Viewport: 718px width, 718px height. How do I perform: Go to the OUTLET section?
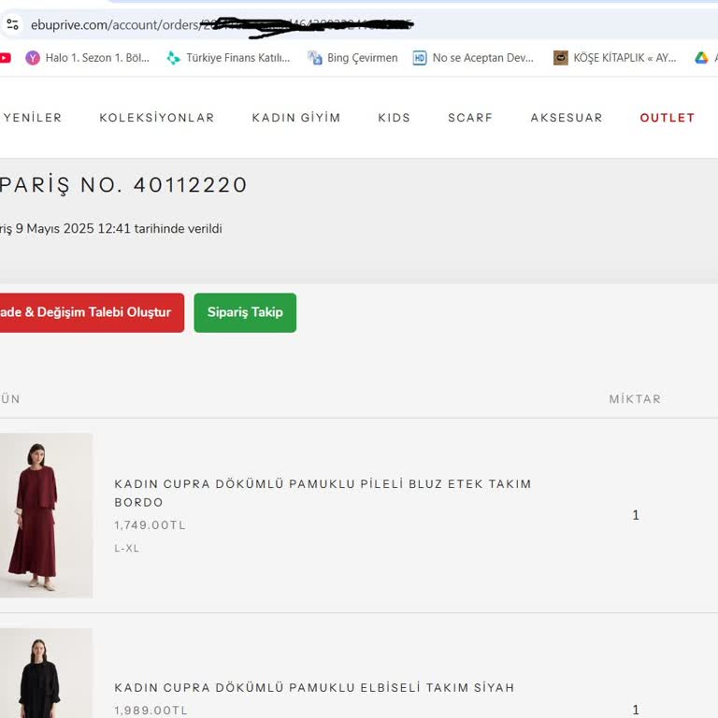point(668,118)
